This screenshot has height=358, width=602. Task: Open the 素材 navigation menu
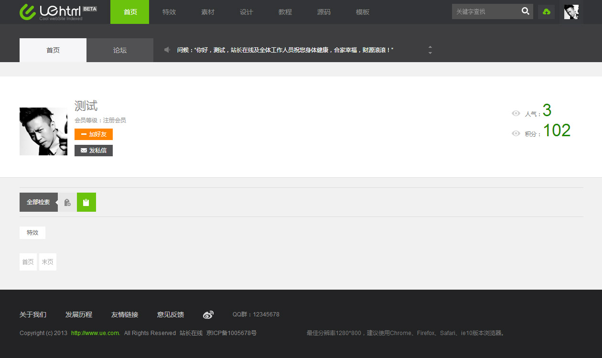click(208, 12)
